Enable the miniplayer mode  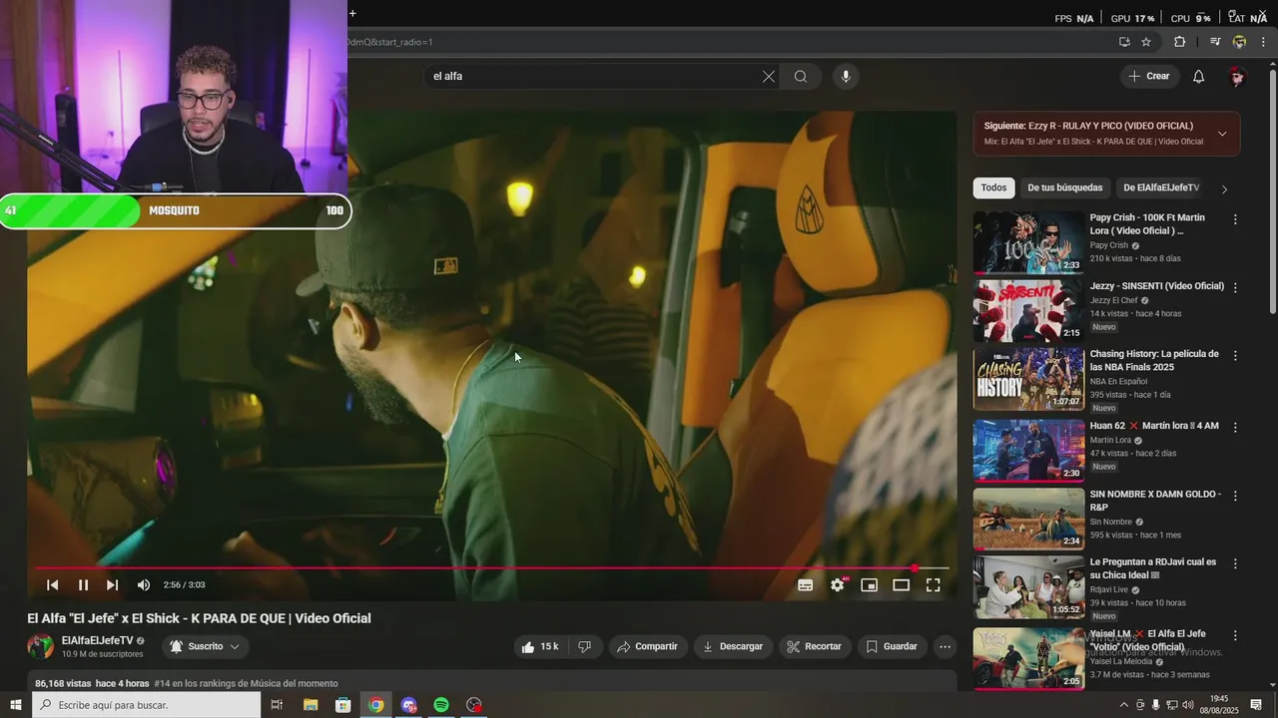pos(869,585)
